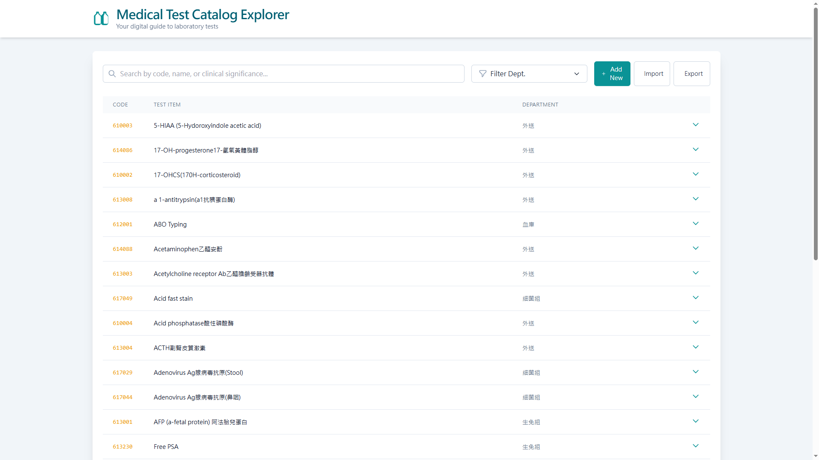
Task: Open the Filter Dept. dropdown
Action: (529, 74)
